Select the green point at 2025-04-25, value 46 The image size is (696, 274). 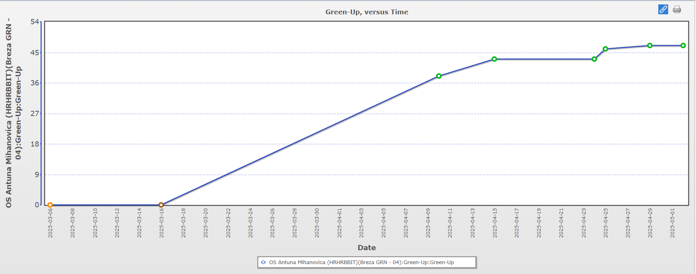[605, 49]
